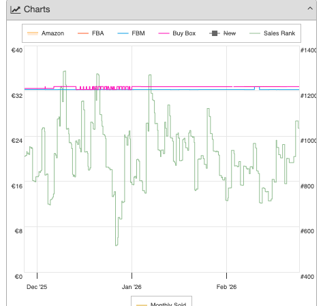The width and height of the screenshot is (323, 306).
Task: Click the Charts line-graph icon in header
Action: tap(16, 10)
